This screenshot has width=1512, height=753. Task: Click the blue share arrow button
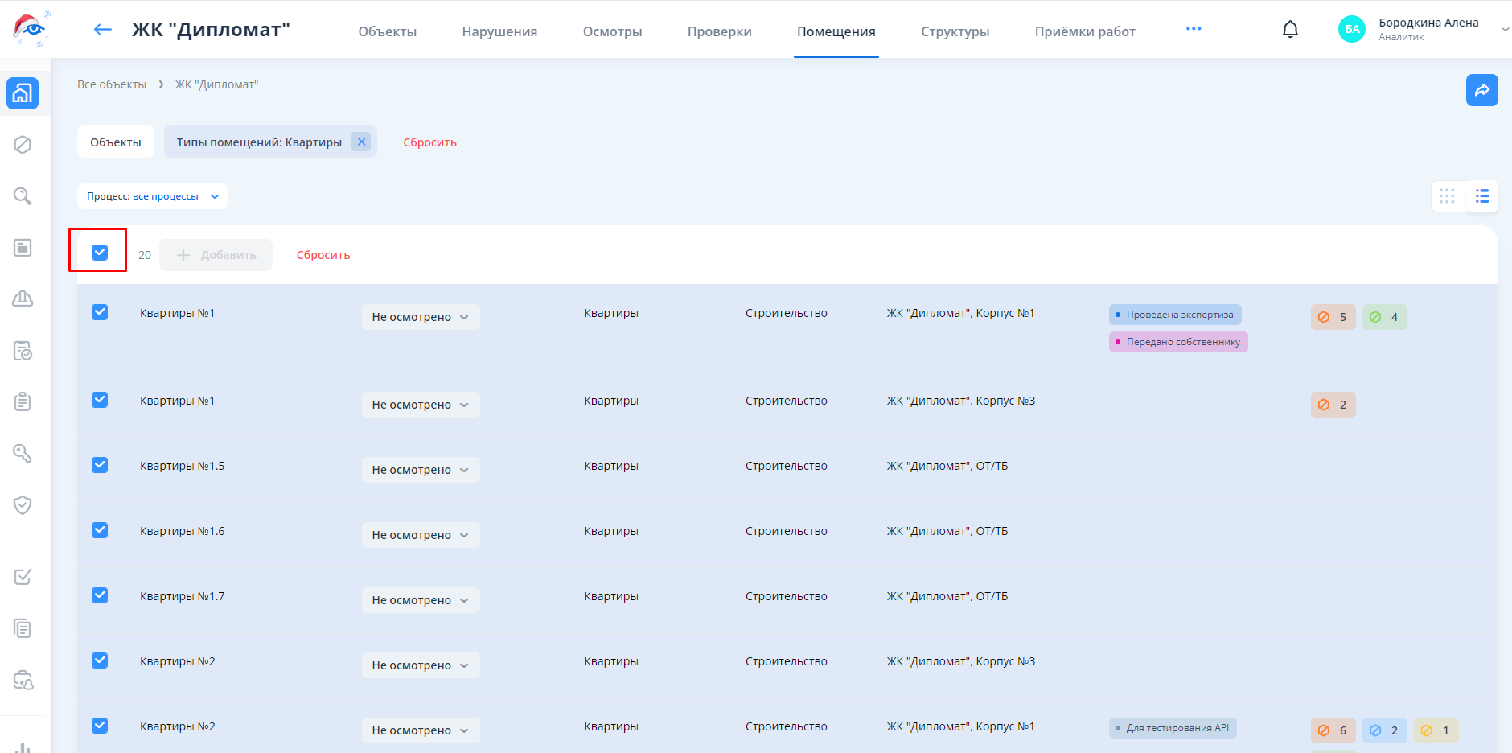[1481, 90]
